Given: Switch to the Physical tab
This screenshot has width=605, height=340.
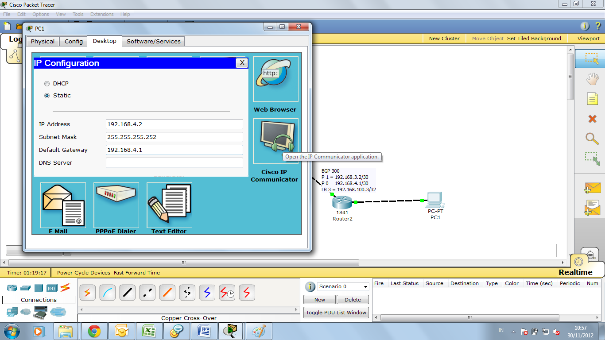Looking at the screenshot, I should (x=43, y=41).
